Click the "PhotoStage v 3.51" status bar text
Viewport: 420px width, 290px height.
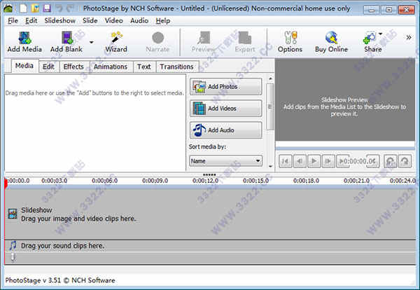point(33,280)
